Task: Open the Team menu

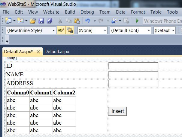Action: click(x=105, y=12)
